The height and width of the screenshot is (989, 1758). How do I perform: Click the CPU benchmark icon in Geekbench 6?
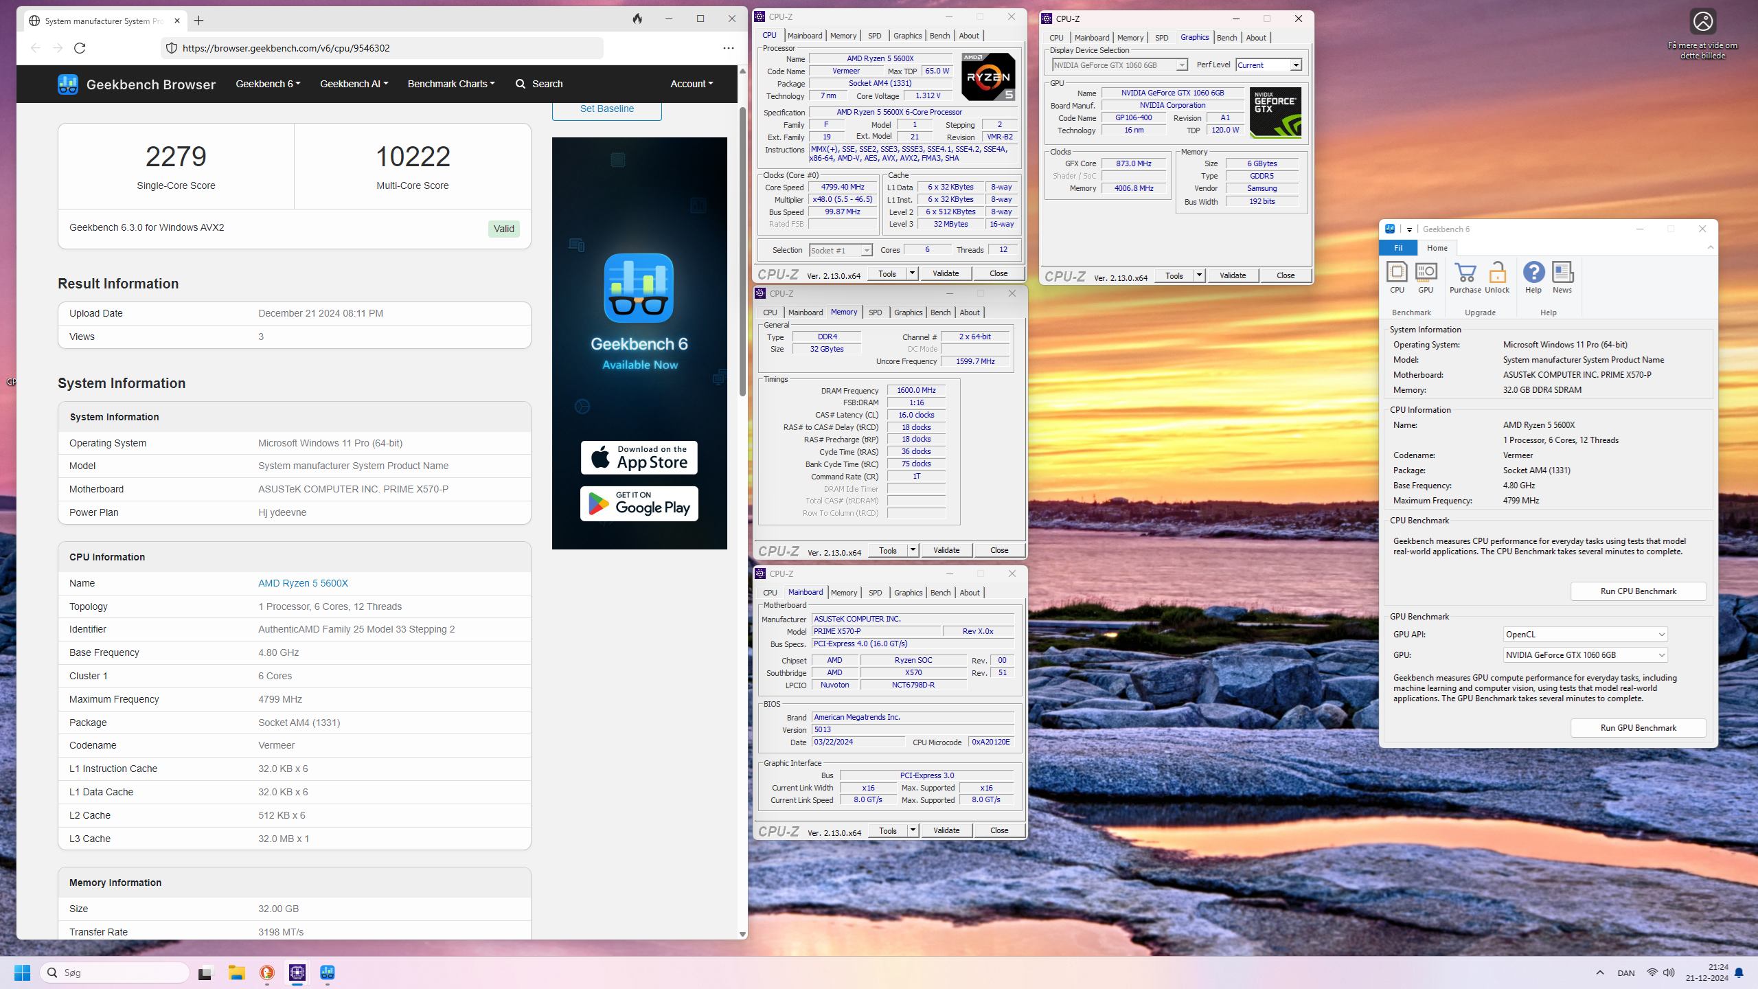[1397, 277]
